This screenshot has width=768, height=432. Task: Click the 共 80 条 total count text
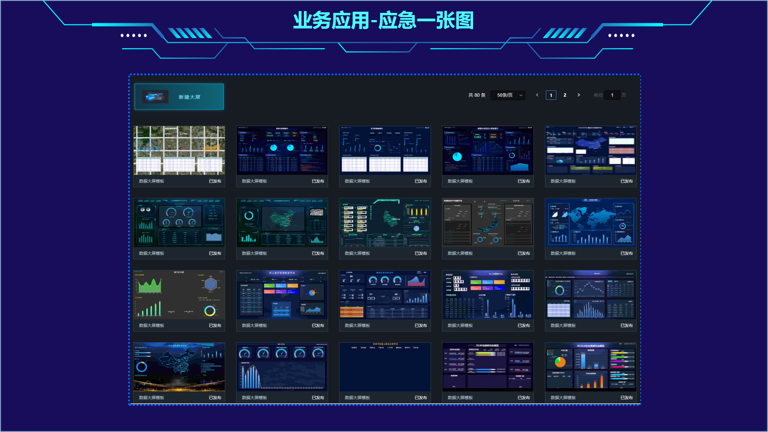pyautogui.click(x=477, y=95)
